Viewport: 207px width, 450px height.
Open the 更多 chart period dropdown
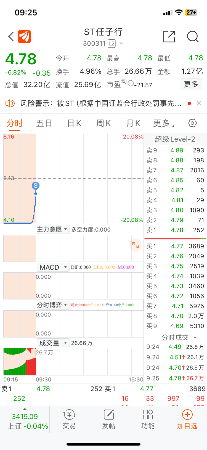(x=164, y=123)
